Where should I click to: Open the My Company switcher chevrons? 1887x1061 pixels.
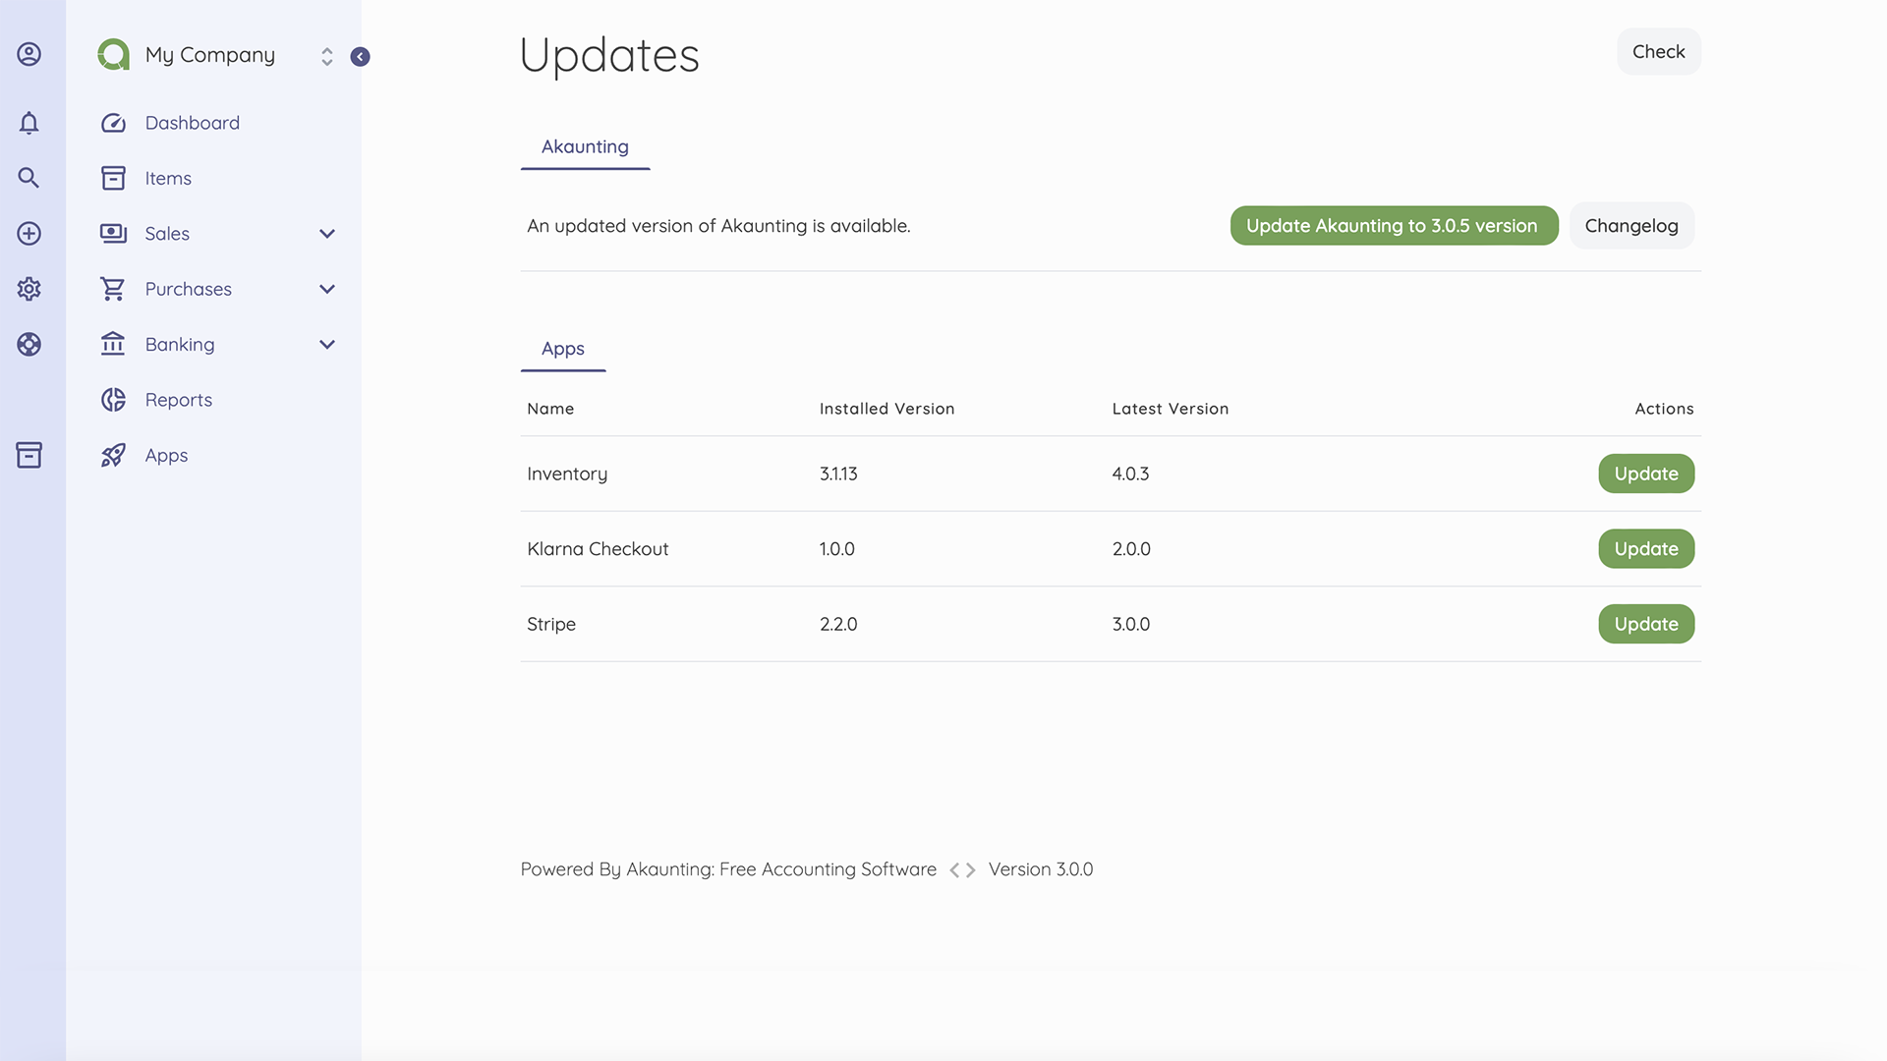327,56
